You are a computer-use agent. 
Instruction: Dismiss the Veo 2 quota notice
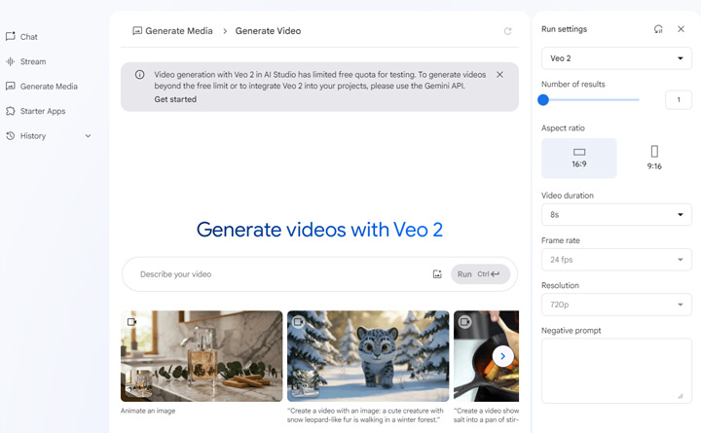(499, 75)
